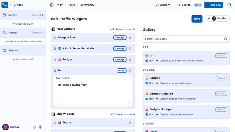This screenshot has width=235, height=132.
Task: Click Slot full on Badges Authored
Action: [221, 94]
